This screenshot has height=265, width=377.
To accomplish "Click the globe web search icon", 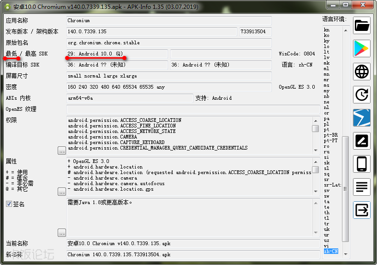I will [362, 72].
